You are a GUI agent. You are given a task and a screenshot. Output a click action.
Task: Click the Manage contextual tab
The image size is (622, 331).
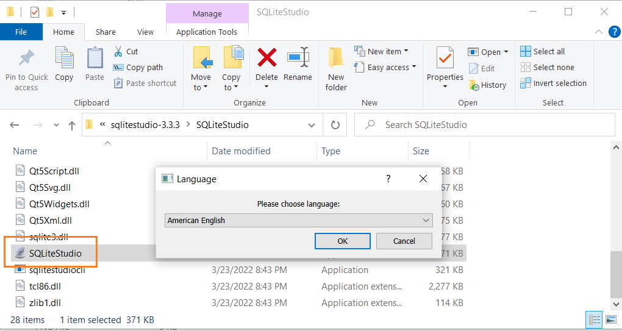tap(207, 14)
